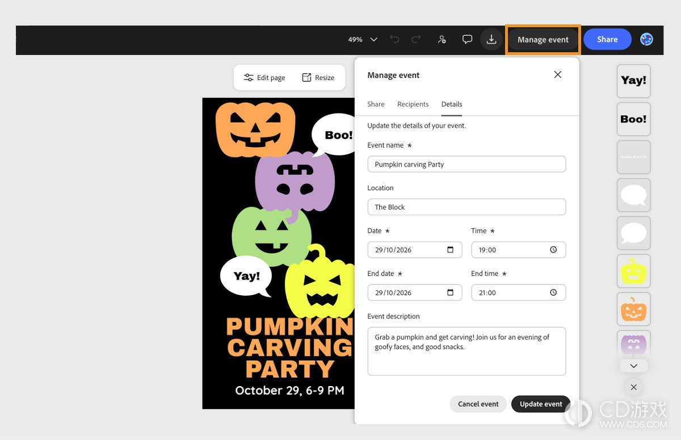Viewport: 681px width, 440px height.
Task: Click the 49% zoom value
Action: pos(355,39)
